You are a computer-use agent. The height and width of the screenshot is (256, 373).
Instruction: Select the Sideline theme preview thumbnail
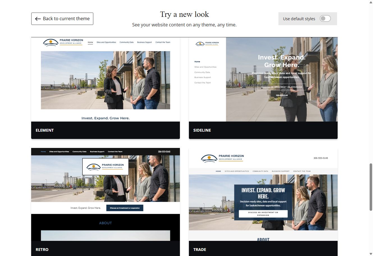point(263,79)
